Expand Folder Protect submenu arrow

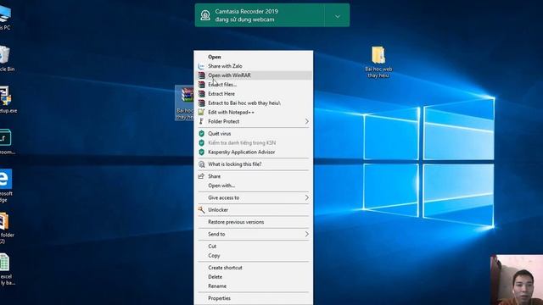point(307,121)
